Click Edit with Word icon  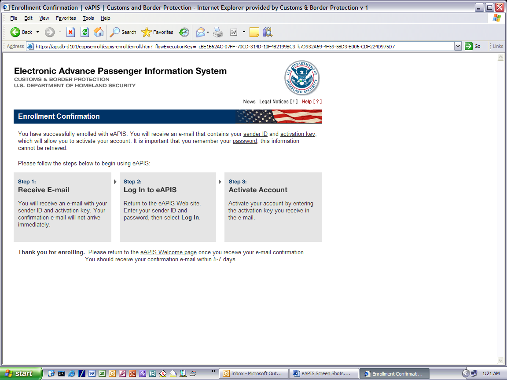234,32
